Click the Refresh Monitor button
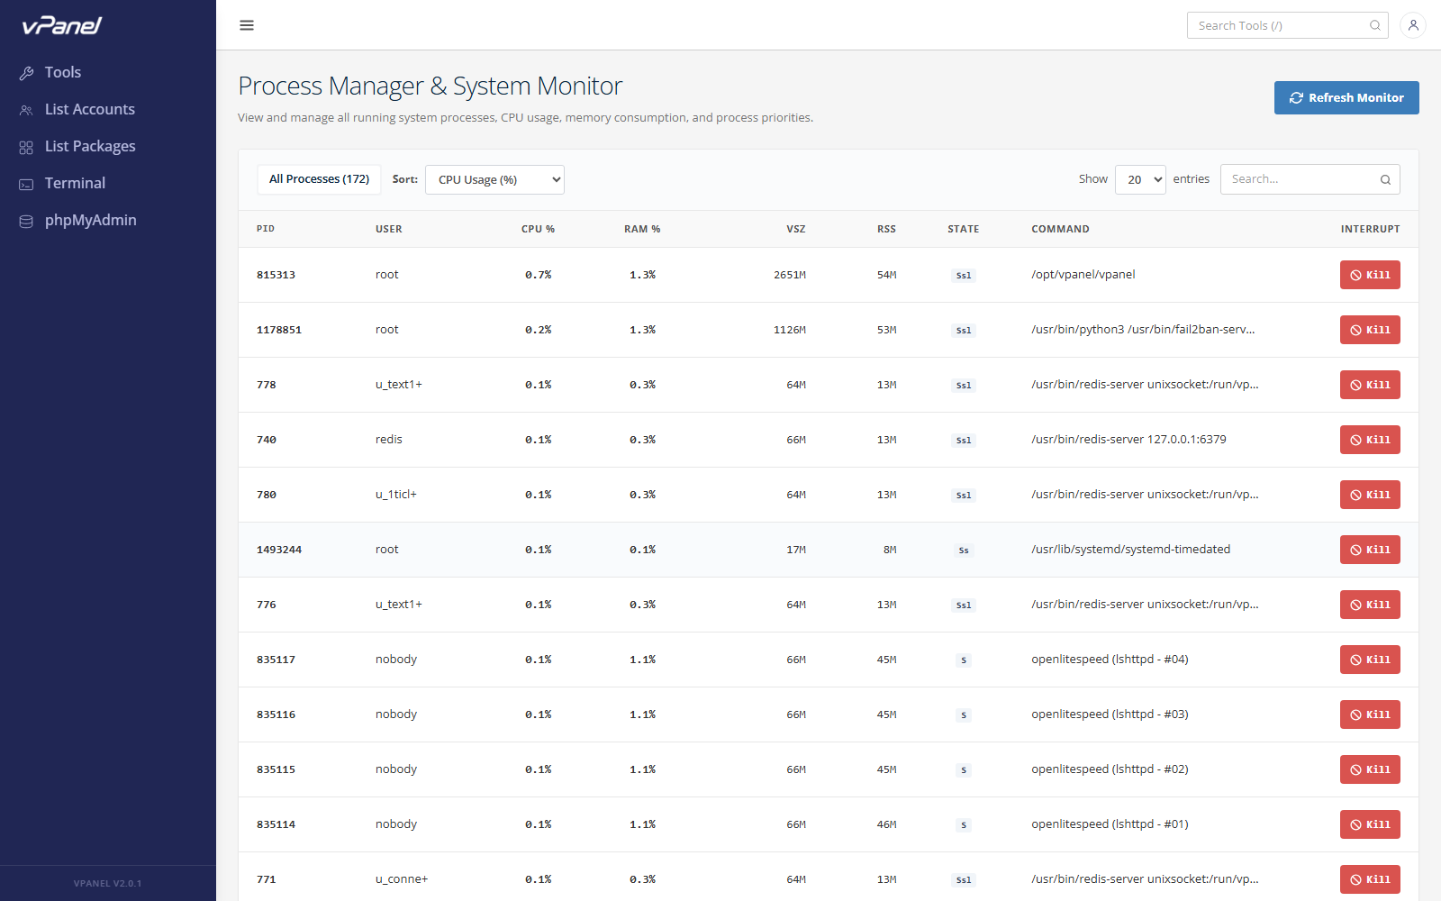The height and width of the screenshot is (901, 1441). [x=1346, y=97]
